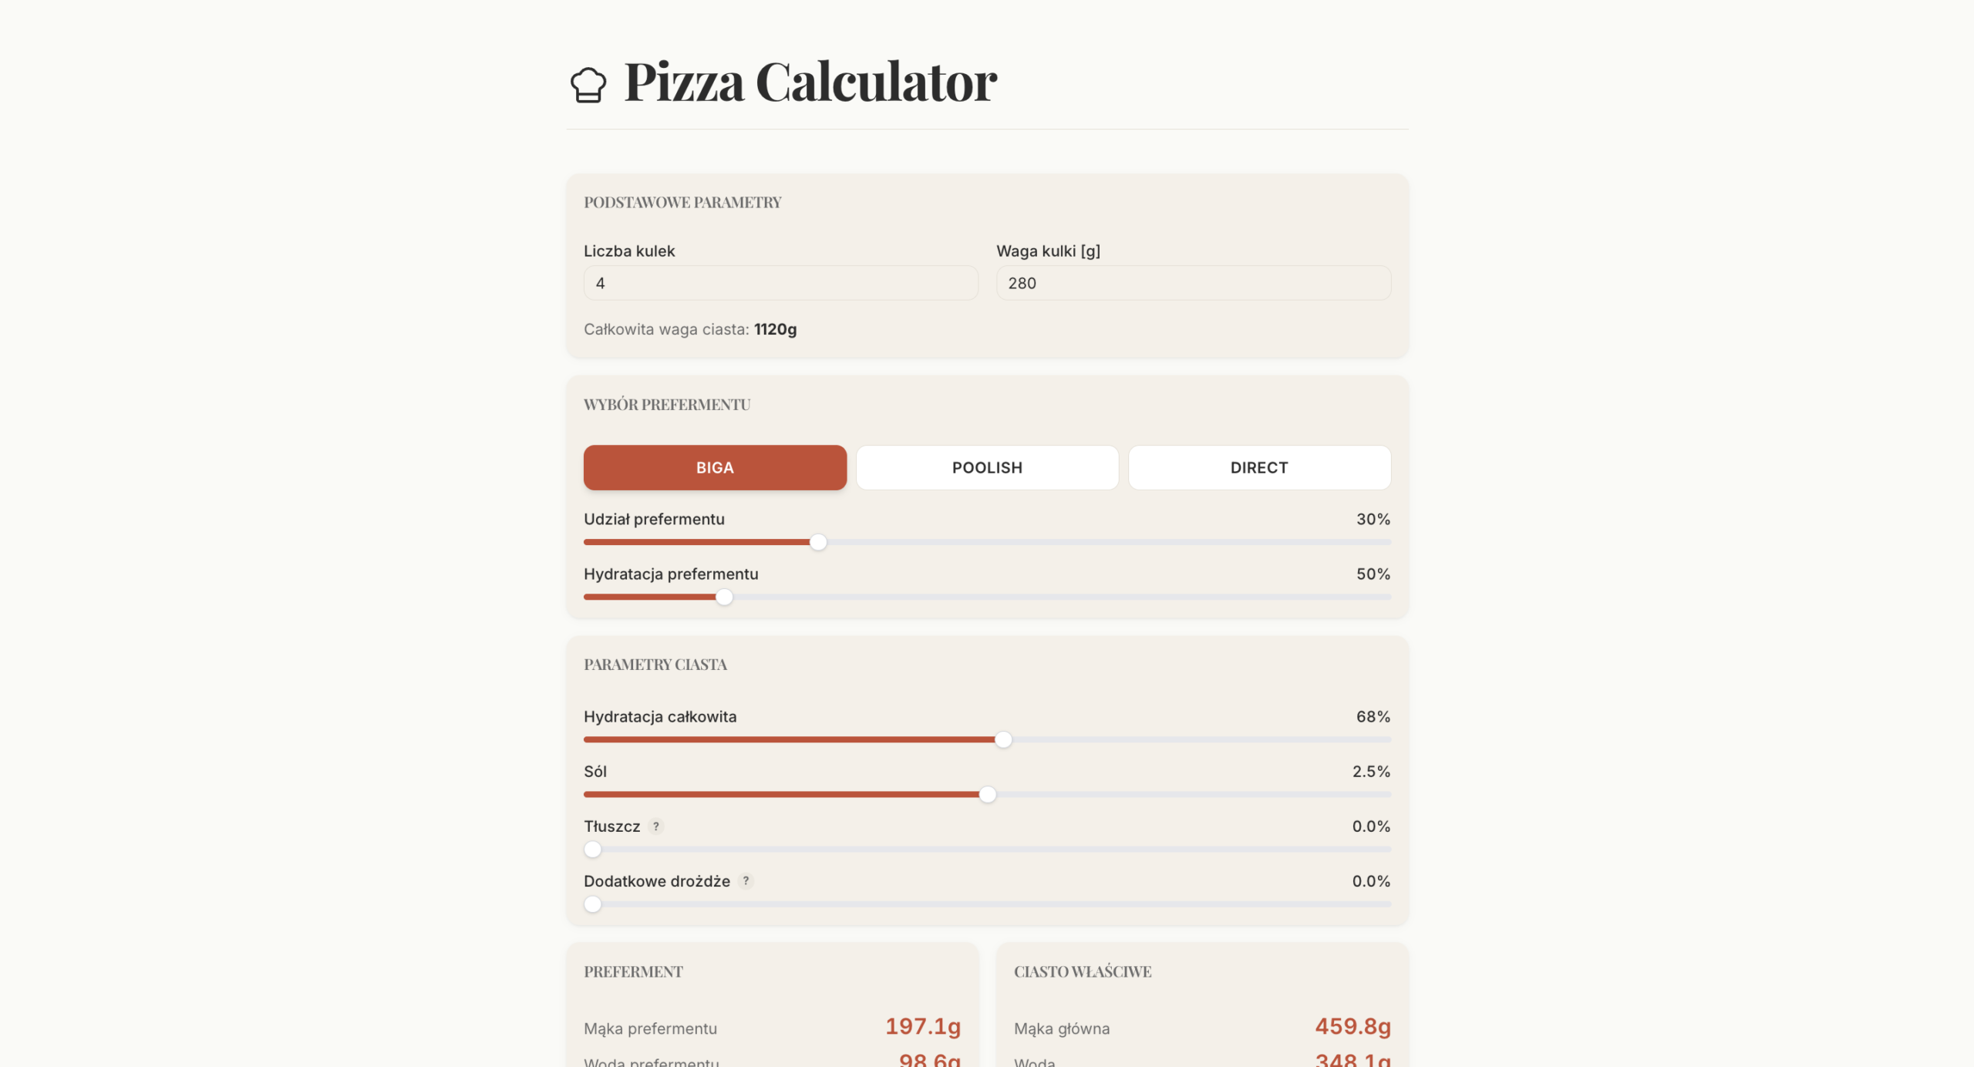Click the Podstawowe parametry section header
Image resolution: width=1974 pixels, height=1067 pixels.
point(682,202)
